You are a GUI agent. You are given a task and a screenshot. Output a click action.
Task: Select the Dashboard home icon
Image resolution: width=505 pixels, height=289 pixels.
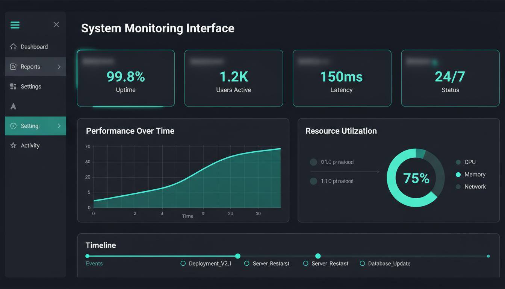click(x=13, y=46)
